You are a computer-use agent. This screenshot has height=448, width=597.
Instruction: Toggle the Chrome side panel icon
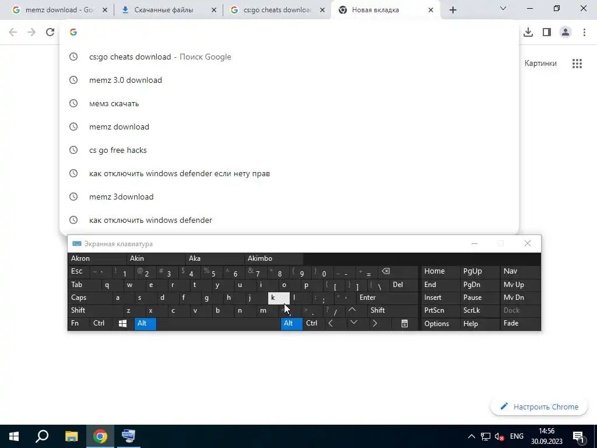(x=547, y=32)
